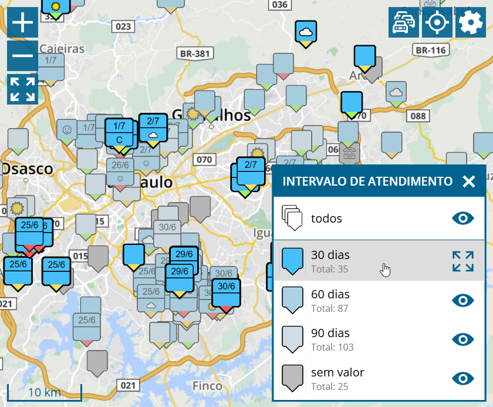Click the 'sem valor' legend label
493x407 pixels.
coord(337,372)
